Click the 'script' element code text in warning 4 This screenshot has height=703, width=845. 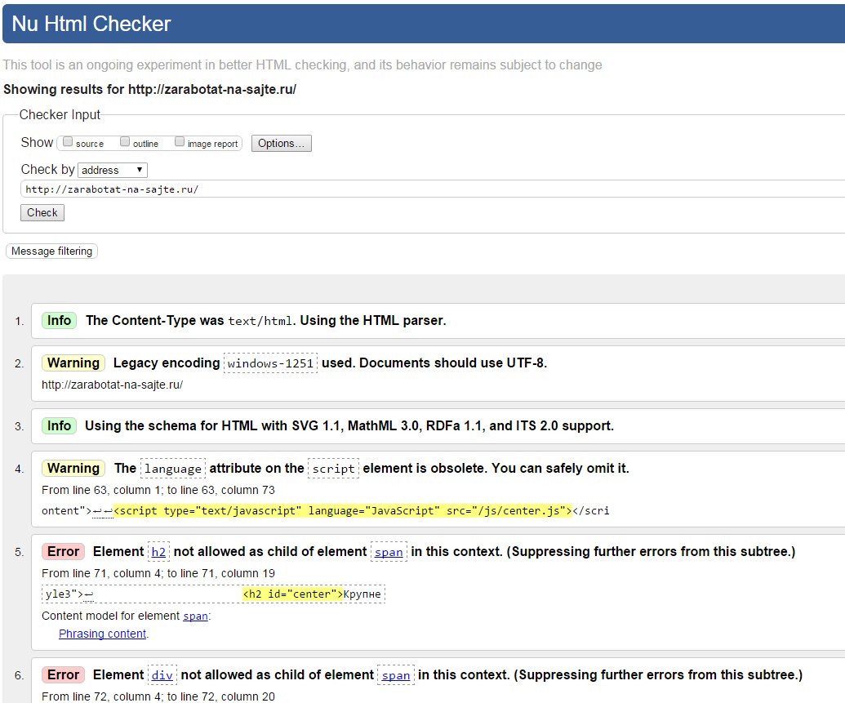334,469
